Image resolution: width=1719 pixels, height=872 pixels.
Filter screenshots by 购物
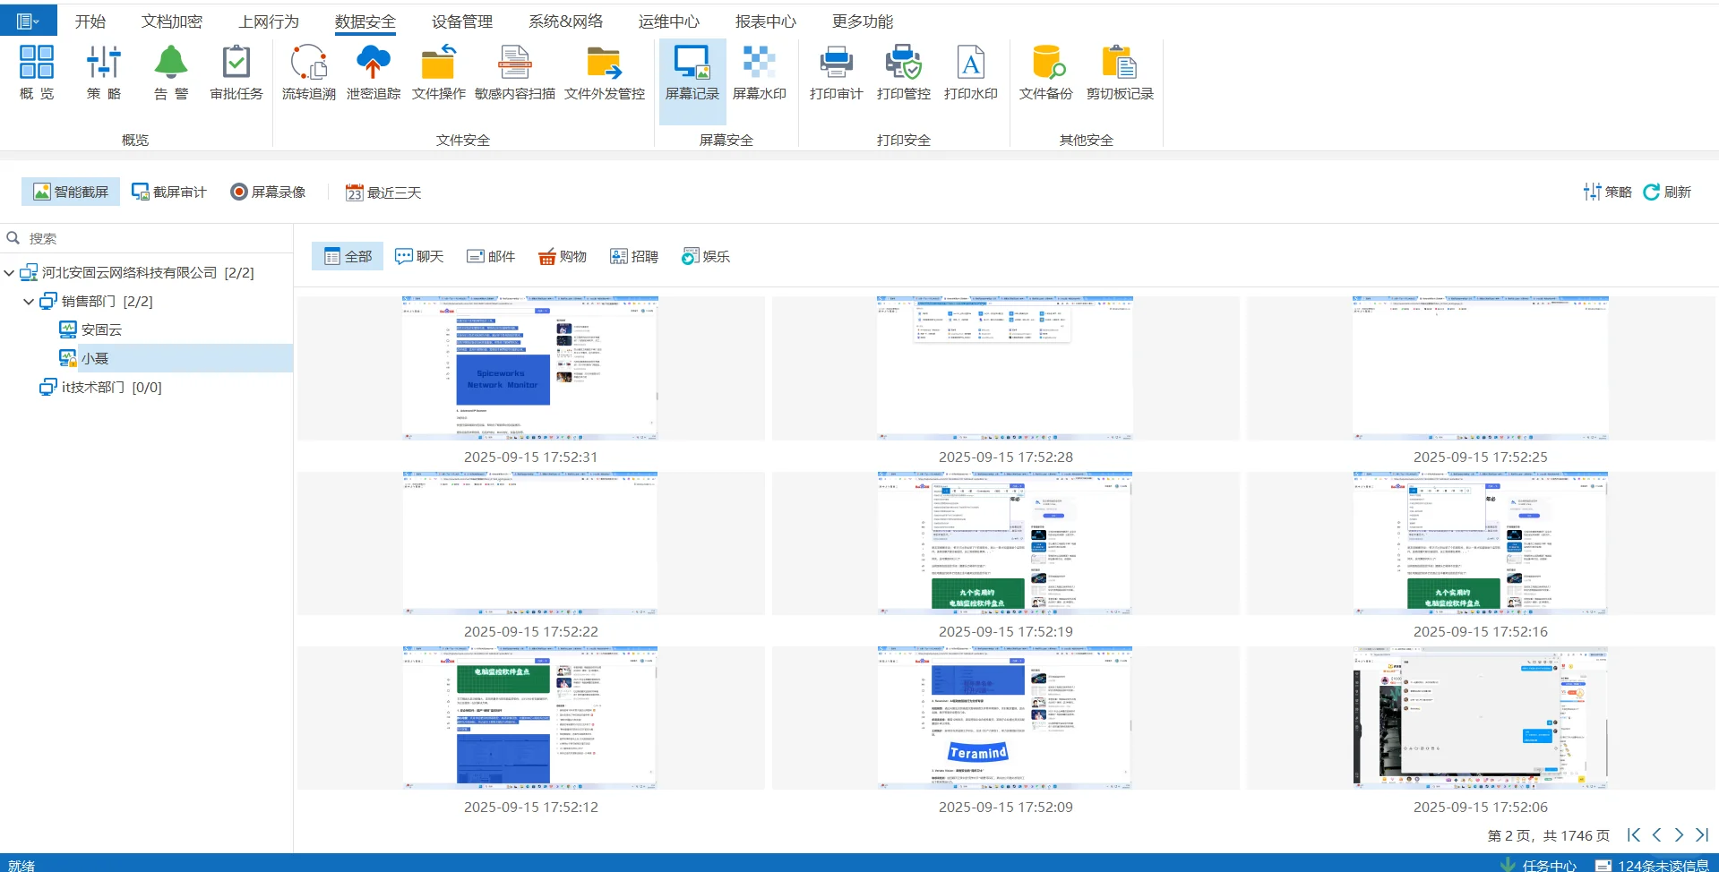[x=563, y=256]
